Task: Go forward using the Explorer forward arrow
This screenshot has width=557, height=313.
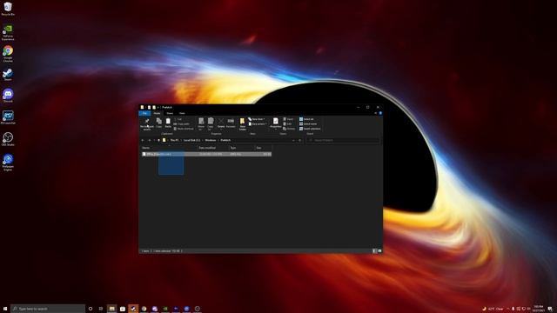Action: point(149,140)
